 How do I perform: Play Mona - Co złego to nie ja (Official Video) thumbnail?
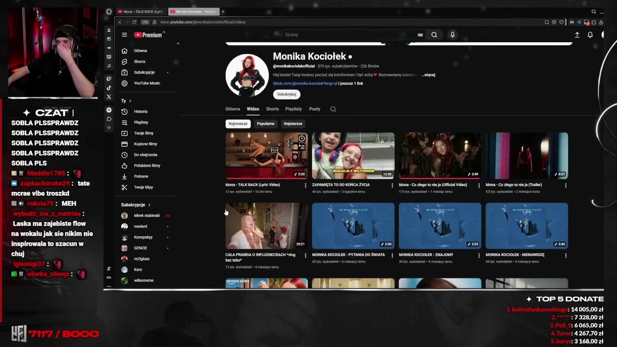pos(440,156)
